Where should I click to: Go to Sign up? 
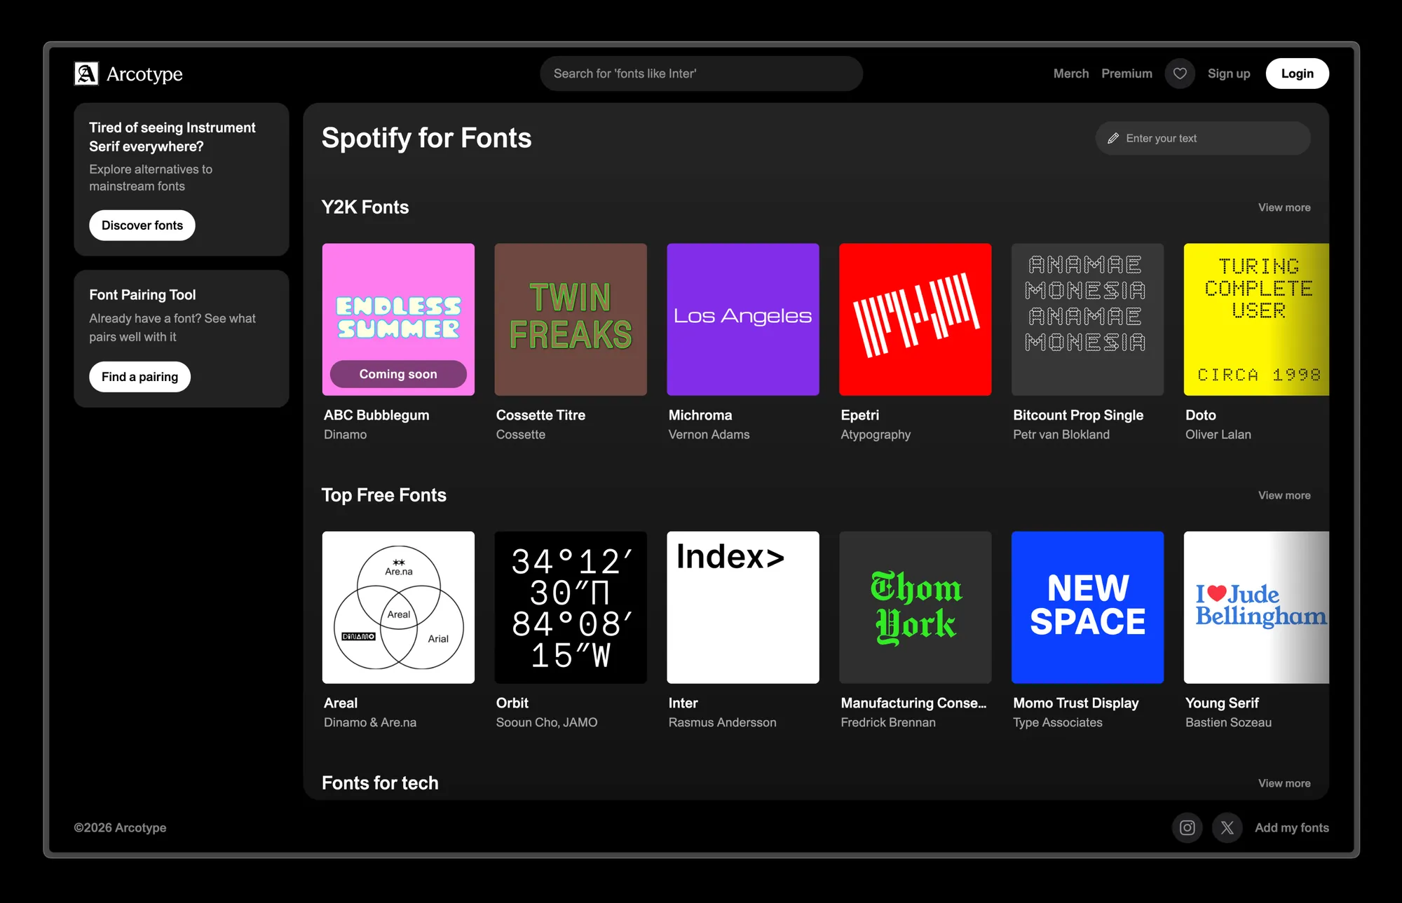coord(1229,74)
